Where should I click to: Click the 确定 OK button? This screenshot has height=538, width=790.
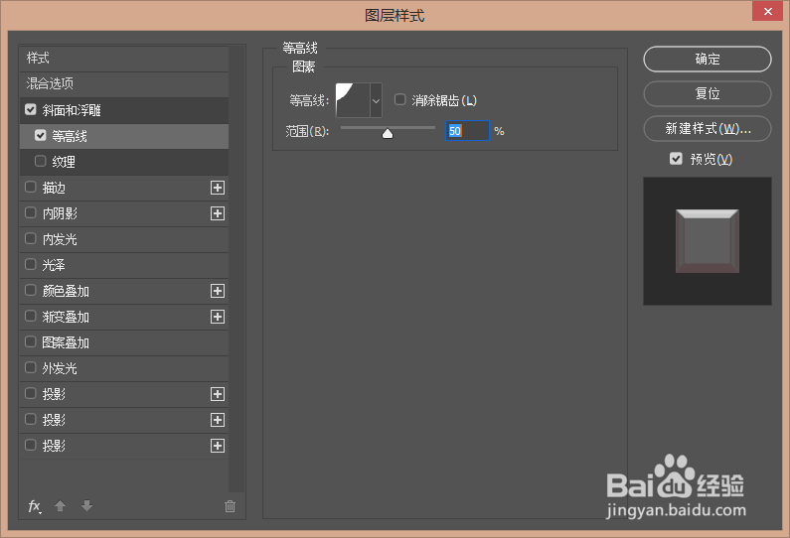(708, 60)
